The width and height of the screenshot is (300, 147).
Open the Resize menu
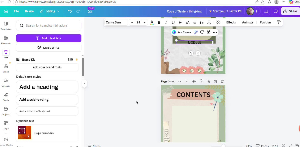coord(29,11)
